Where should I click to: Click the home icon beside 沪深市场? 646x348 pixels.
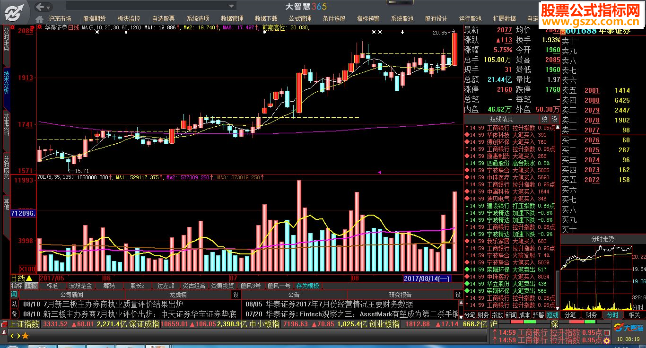(40, 18)
